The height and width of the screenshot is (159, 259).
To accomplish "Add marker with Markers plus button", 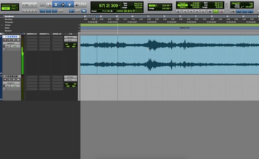I will (79, 31).
